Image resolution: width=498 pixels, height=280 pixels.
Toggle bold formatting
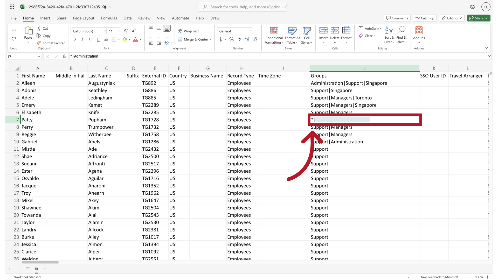pyautogui.click(x=74, y=39)
